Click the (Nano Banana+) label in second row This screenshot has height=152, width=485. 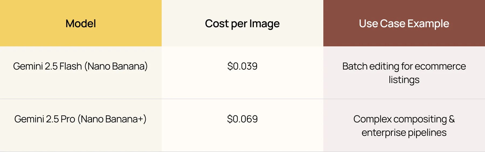[112, 119]
